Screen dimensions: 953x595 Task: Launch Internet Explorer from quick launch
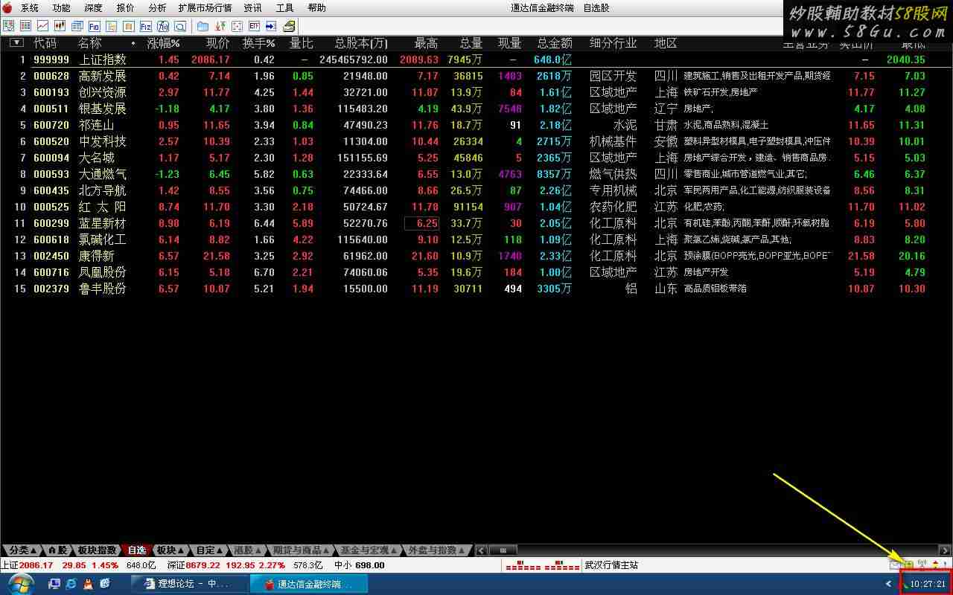(x=71, y=584)
